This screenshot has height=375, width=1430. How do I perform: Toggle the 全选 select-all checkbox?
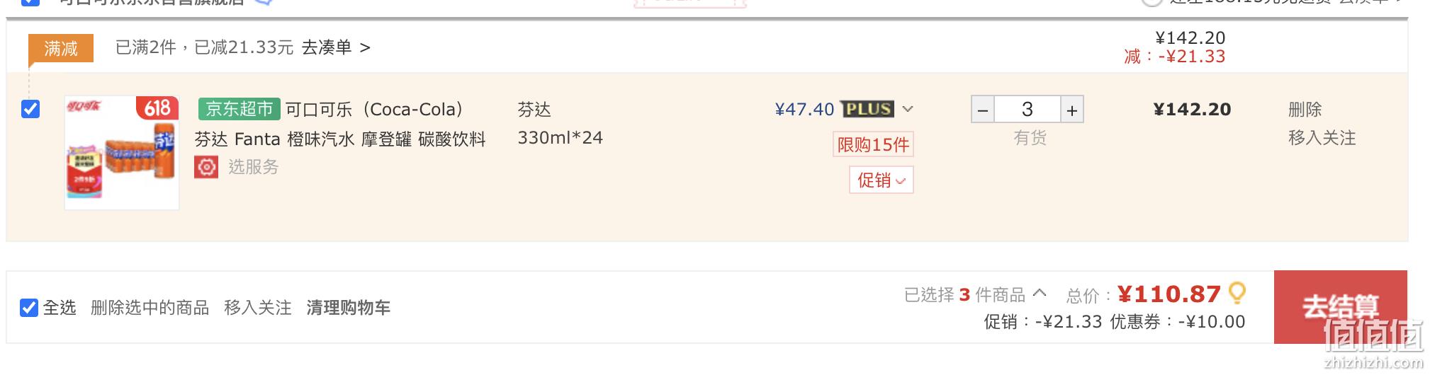(x=29, y=308)
